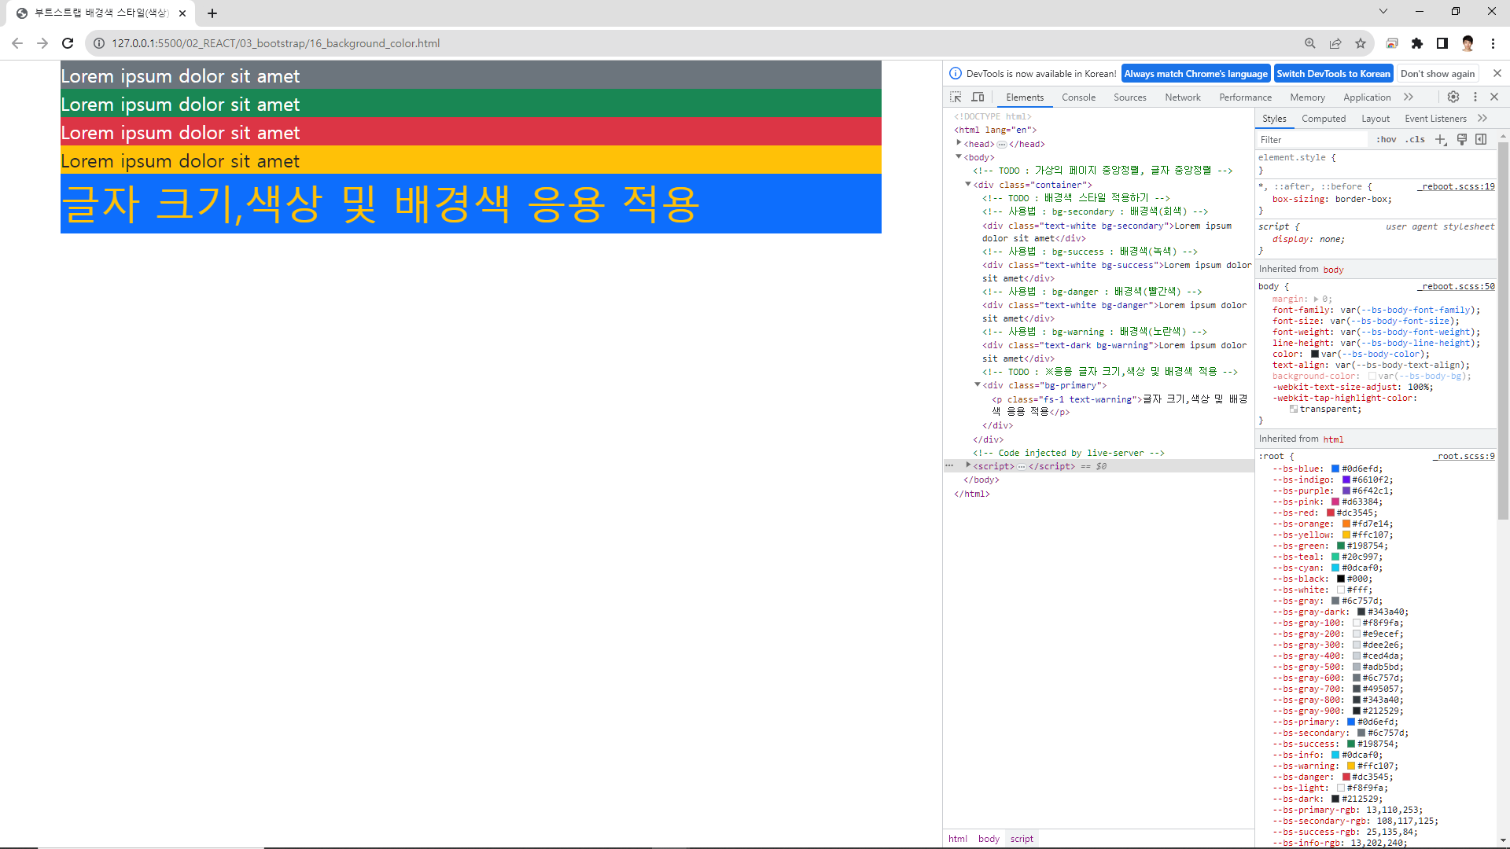Open the rendering emulations paintbrush icon
This screenshot has width=1510, height=849.
click(1462, 139)
